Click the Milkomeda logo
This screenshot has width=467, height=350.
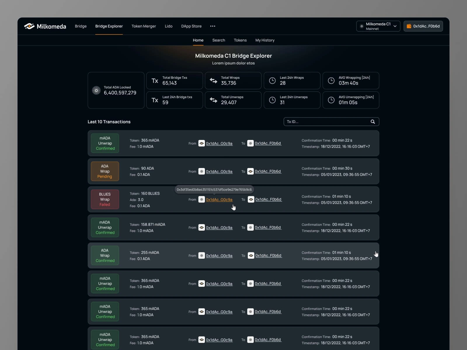(x=45, y=26)
